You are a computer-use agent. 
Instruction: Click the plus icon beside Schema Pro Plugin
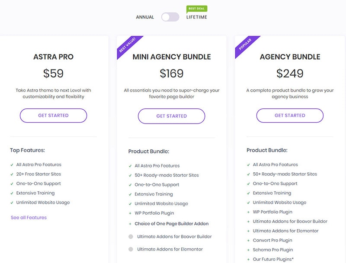248,250
